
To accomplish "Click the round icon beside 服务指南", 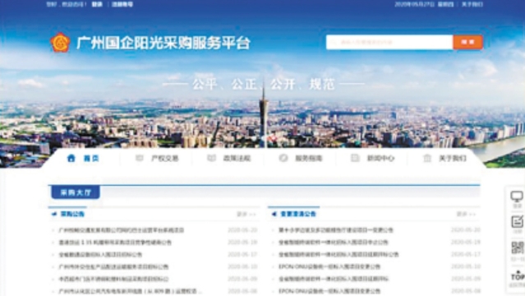I will click(x=283, y=158).
